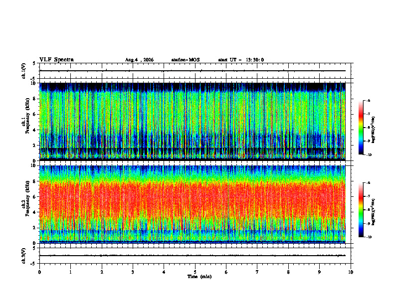This screenshot has width=395, height=305.
Task: Click the "ch.3(V)" axis label
Action: [24, 256]
